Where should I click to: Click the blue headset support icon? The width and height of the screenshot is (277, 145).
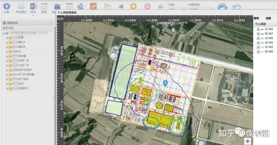[x=222, y=7]
